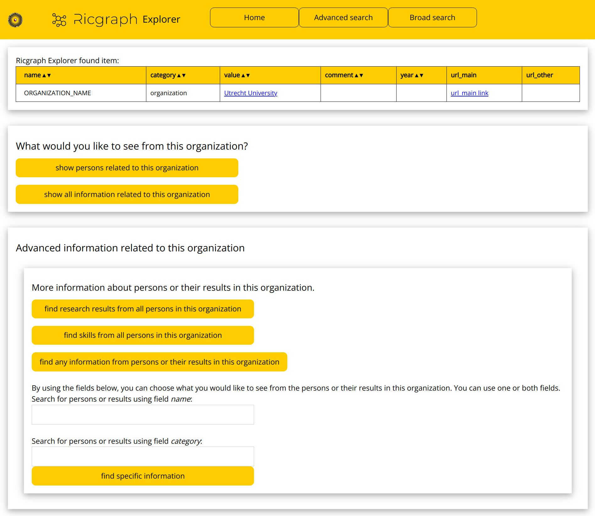Find research results from all persons
This screenshot has width=595, height=516.
tap(143, 309)
